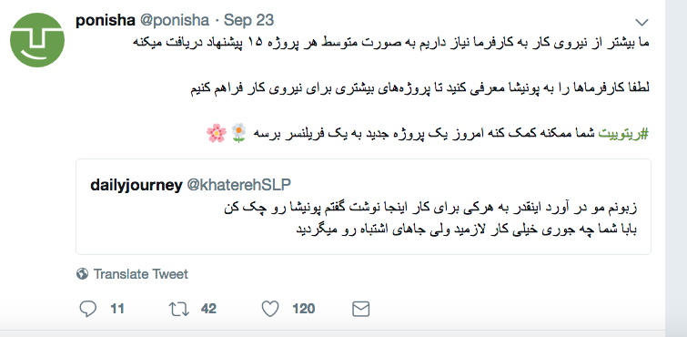Like the tweet with heart icon
687x337 pixels.
(x=270, y=309)
